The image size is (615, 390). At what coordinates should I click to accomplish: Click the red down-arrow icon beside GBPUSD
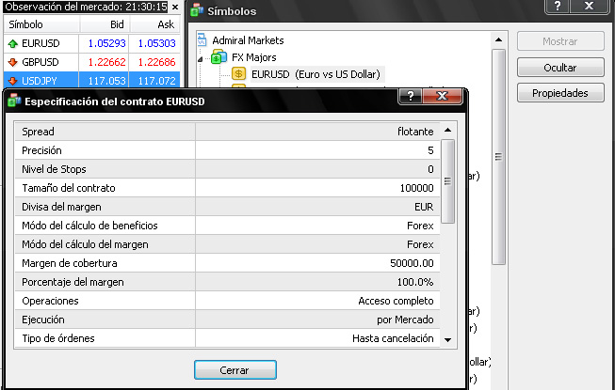tap(11, 62)
